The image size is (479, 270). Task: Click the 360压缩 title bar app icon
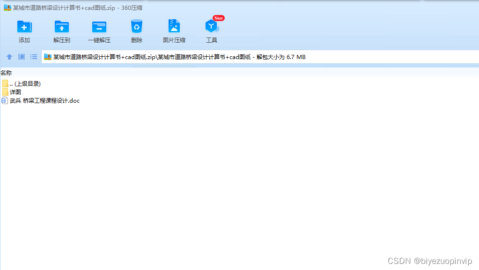[x=7, y=7]
